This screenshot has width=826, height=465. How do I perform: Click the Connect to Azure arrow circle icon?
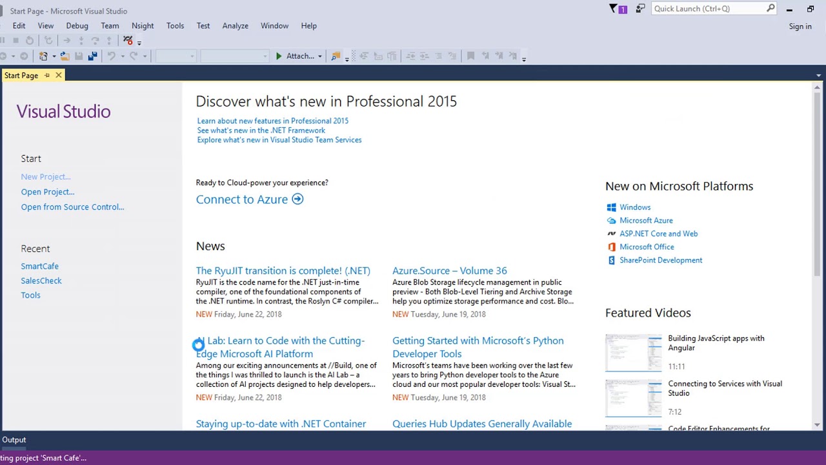tap(297, 199)
